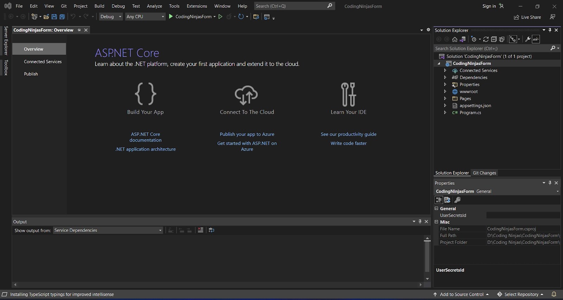This screenshot has height=300, width=563.
Task: Select Program.cs in Solution Explorer
Action: pos(470,113)
